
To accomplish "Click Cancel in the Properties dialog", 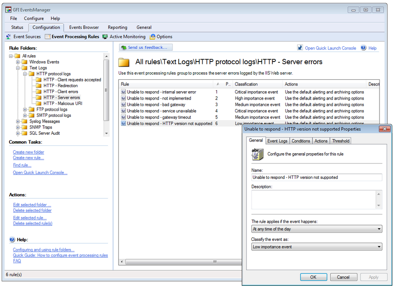I will coord(343,277).
